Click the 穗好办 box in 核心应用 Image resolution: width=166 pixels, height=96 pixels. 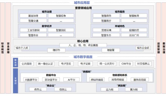56,50
